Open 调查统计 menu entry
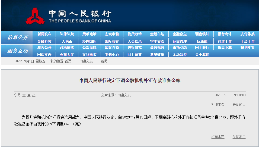The height and width of the screenshot is (147, 259). [x=202, y=34]
